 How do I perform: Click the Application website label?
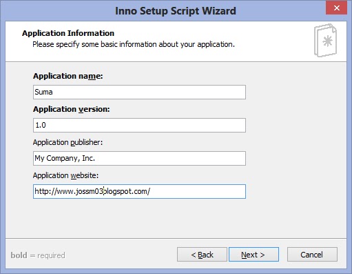65,175
